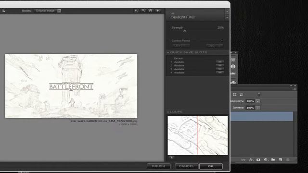Collapse the Layers panel double-arrow icon
Screen dimensions: 308x173
(291, 86)
